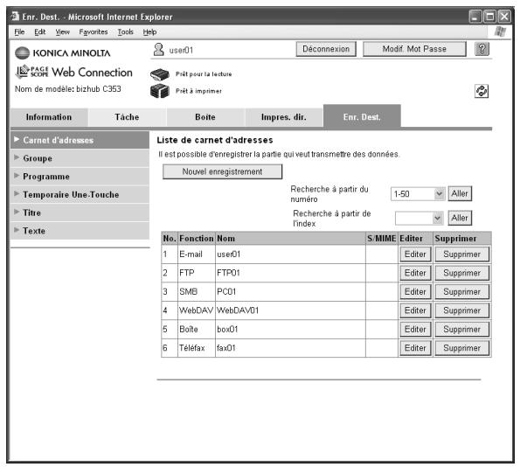Viewport: 520px width, 467px height.
Task: Switch to the Information tab
Action: pyautogui.click(x=49, y=117)
